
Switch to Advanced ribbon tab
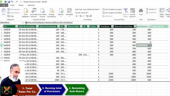tap(31, 5)
